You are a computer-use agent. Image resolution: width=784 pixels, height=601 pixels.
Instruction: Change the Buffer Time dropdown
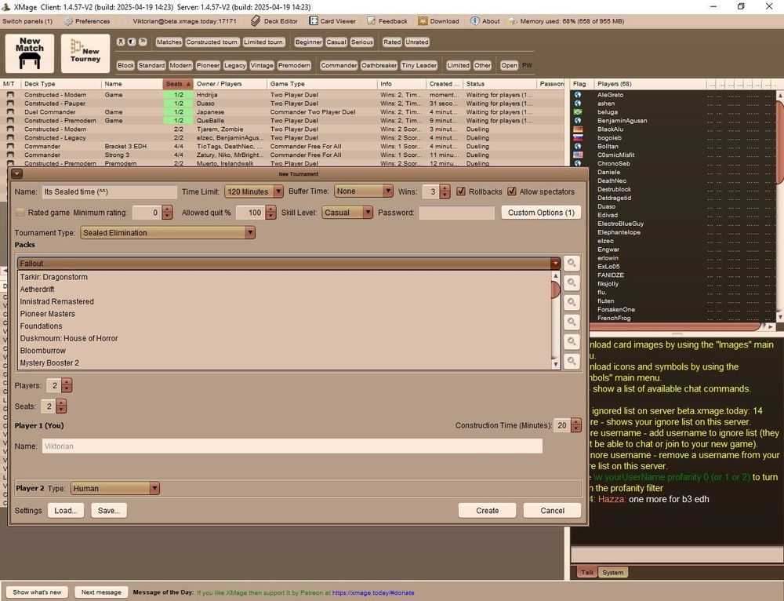tap(388, 191)
